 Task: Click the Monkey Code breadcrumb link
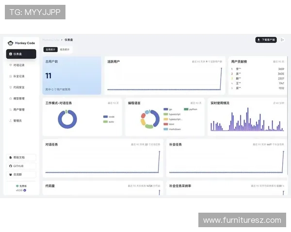pos(50,40)
